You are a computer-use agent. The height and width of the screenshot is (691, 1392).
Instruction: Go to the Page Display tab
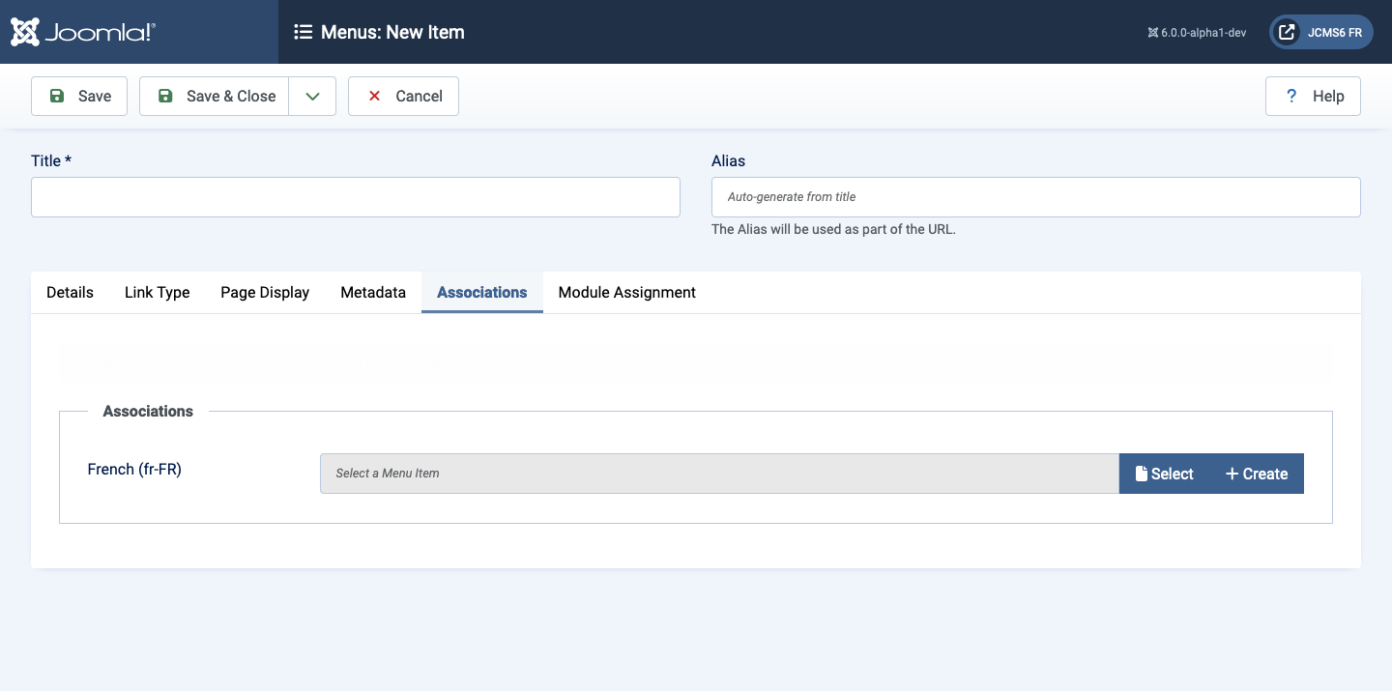pyautogui.click(x=265, y=292)
